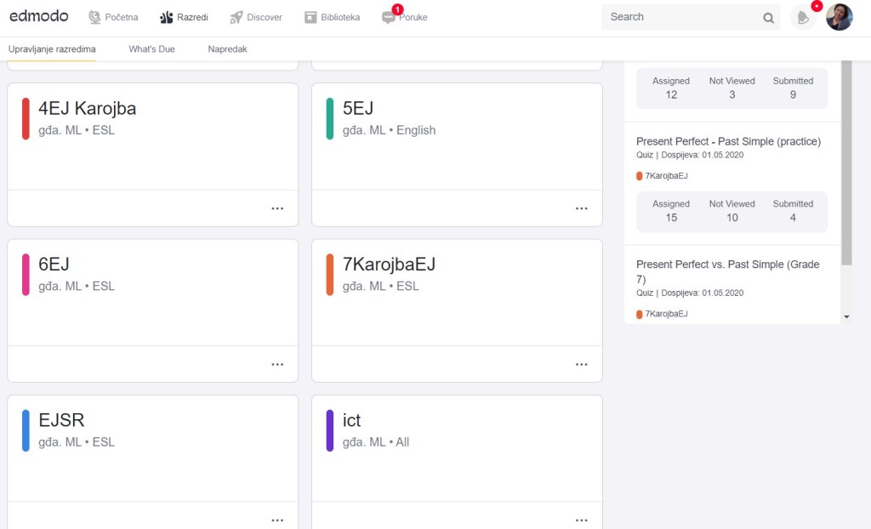This screenshot has height=529, width=871.
Task: Switch to the Napredak tab
Action: click(x=227, y=49)
